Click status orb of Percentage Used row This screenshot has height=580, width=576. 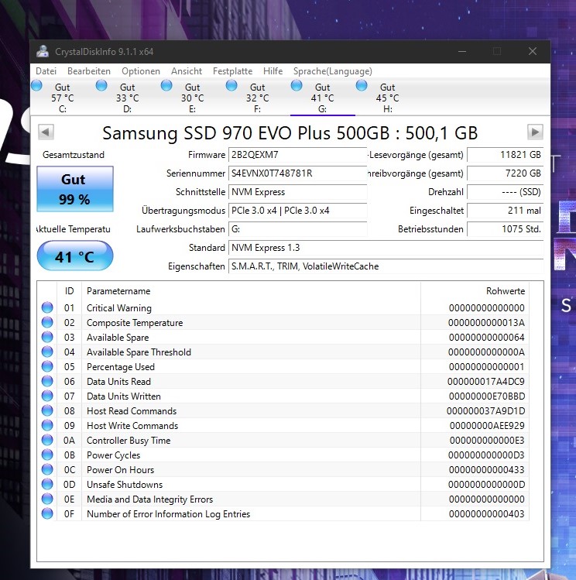(x=47, y=366)
